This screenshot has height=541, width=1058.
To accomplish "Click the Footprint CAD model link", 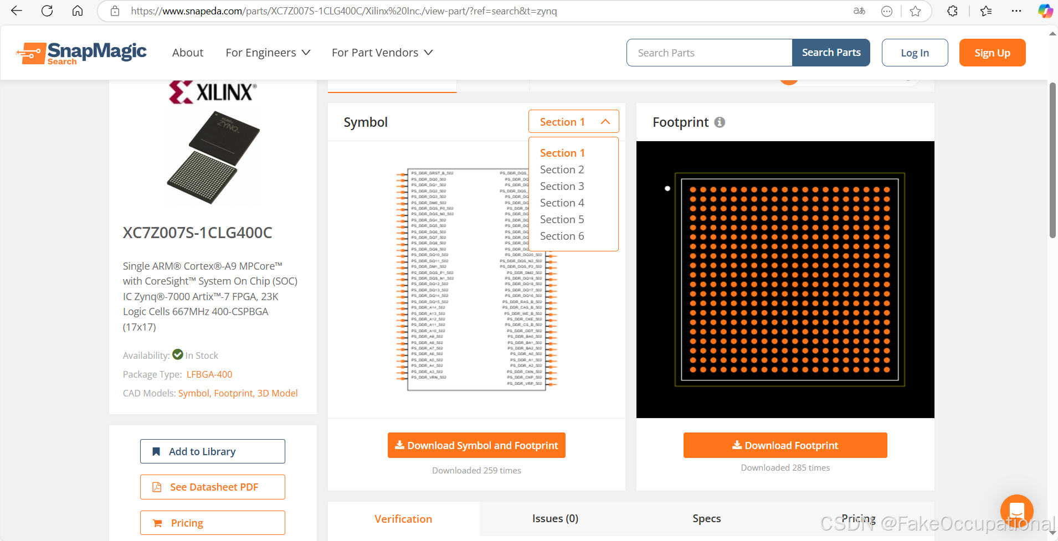I will coord(234,393).
